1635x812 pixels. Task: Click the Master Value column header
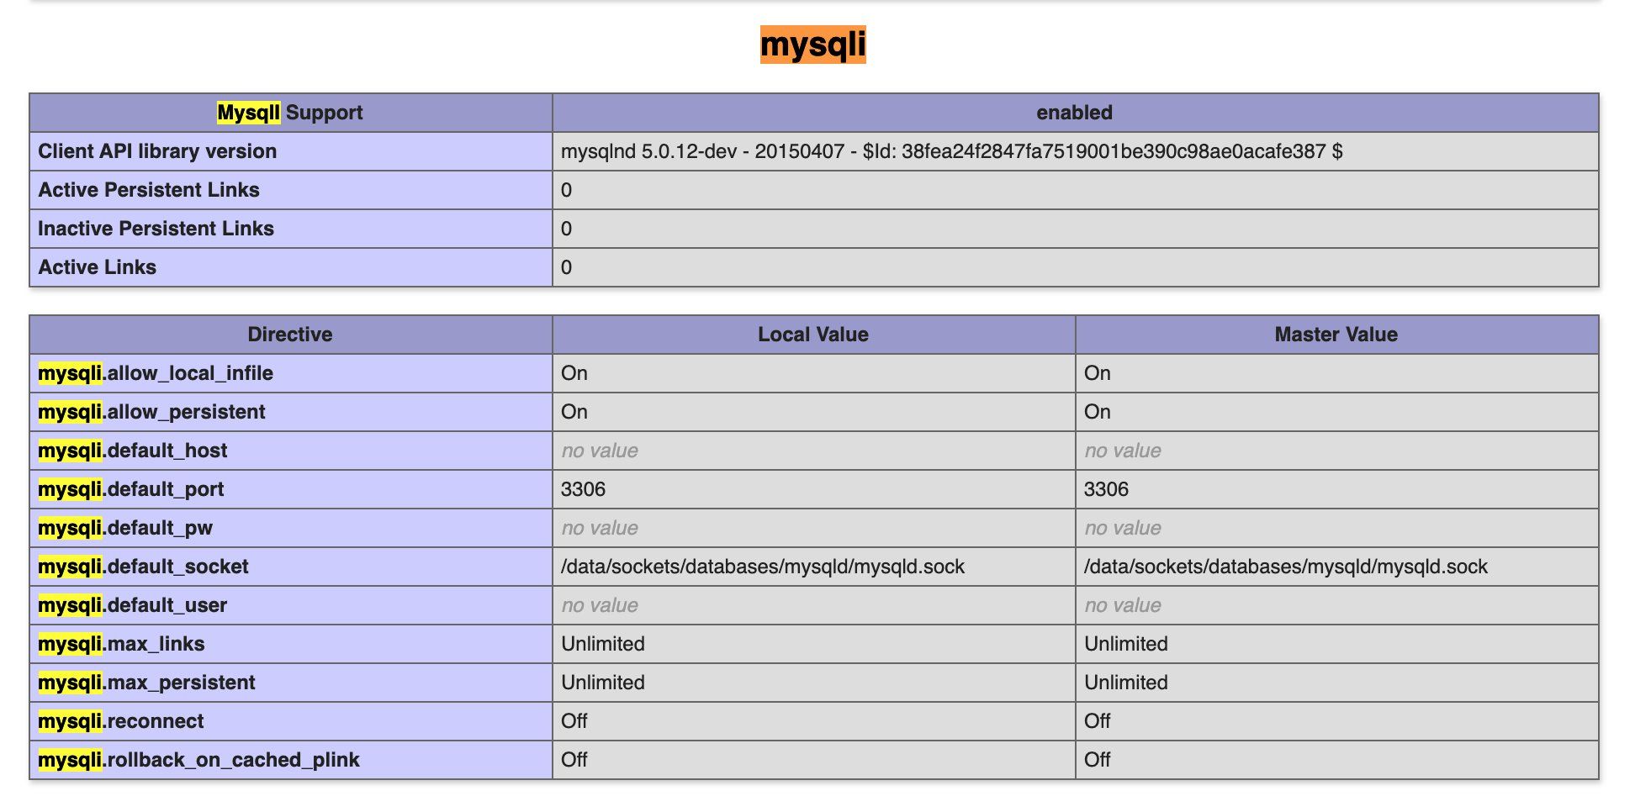(1336, 335)
